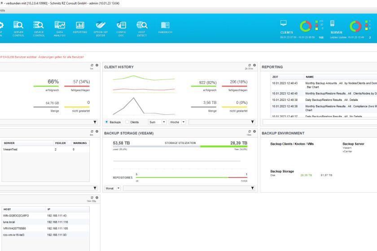Open the Hilfe menu
This screenshot has width=377, height=251.
tap(2, 11)
